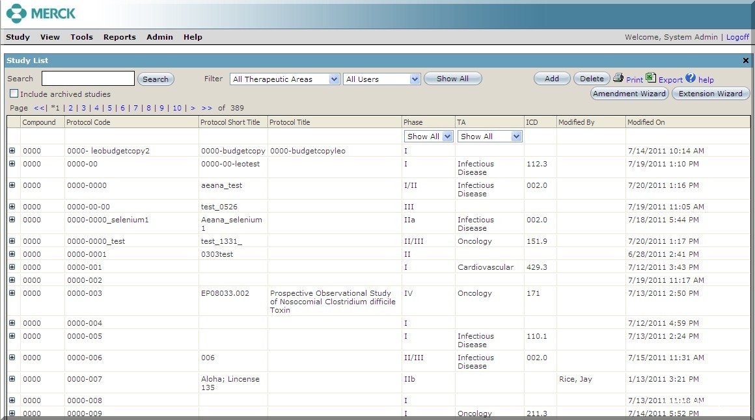Screen dimensions: 755x420
Task: Close the Study List panel
Action: [746, 60]
